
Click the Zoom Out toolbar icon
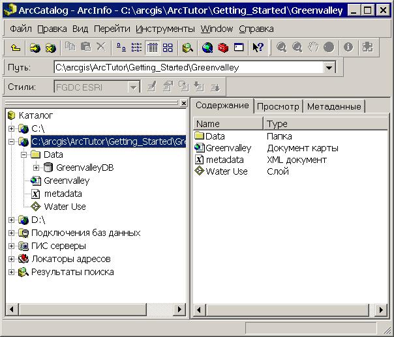pos(297,47)
